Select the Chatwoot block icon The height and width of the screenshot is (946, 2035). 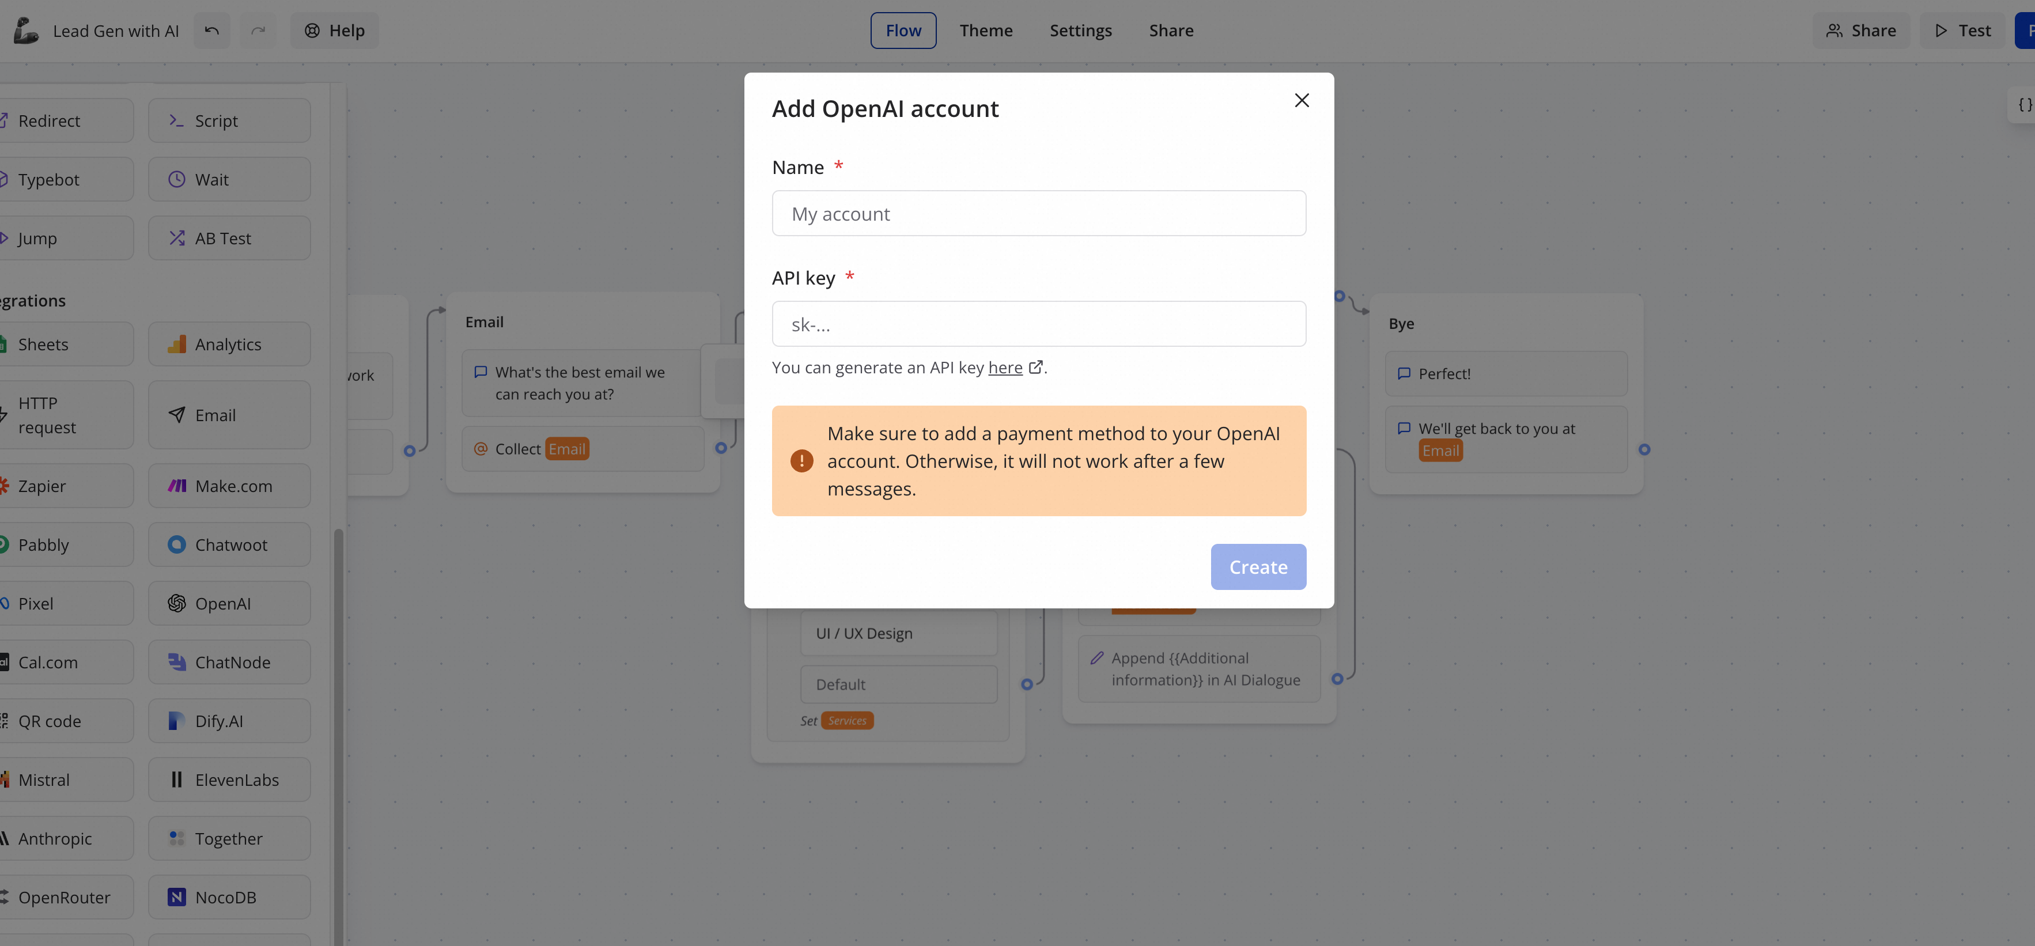point(176,545)
